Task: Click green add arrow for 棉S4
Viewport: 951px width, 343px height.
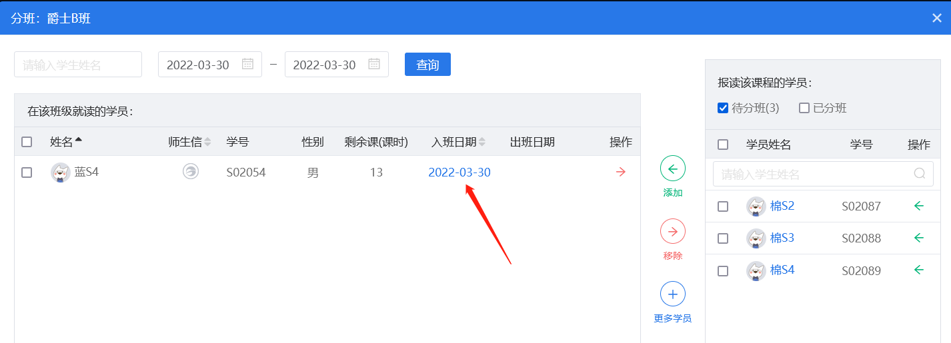Action: click(919, 270)
